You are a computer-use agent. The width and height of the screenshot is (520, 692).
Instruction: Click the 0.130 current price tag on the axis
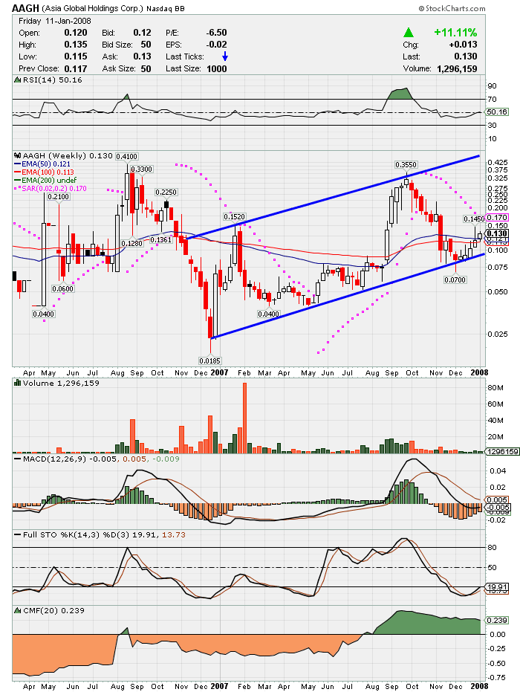coord(495,233)
